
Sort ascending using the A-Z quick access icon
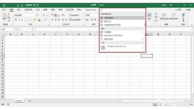18,5
